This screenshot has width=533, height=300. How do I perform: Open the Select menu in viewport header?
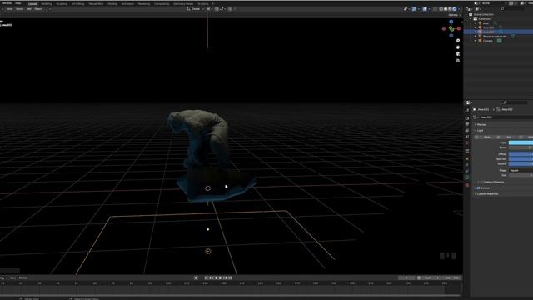point(19,9)
